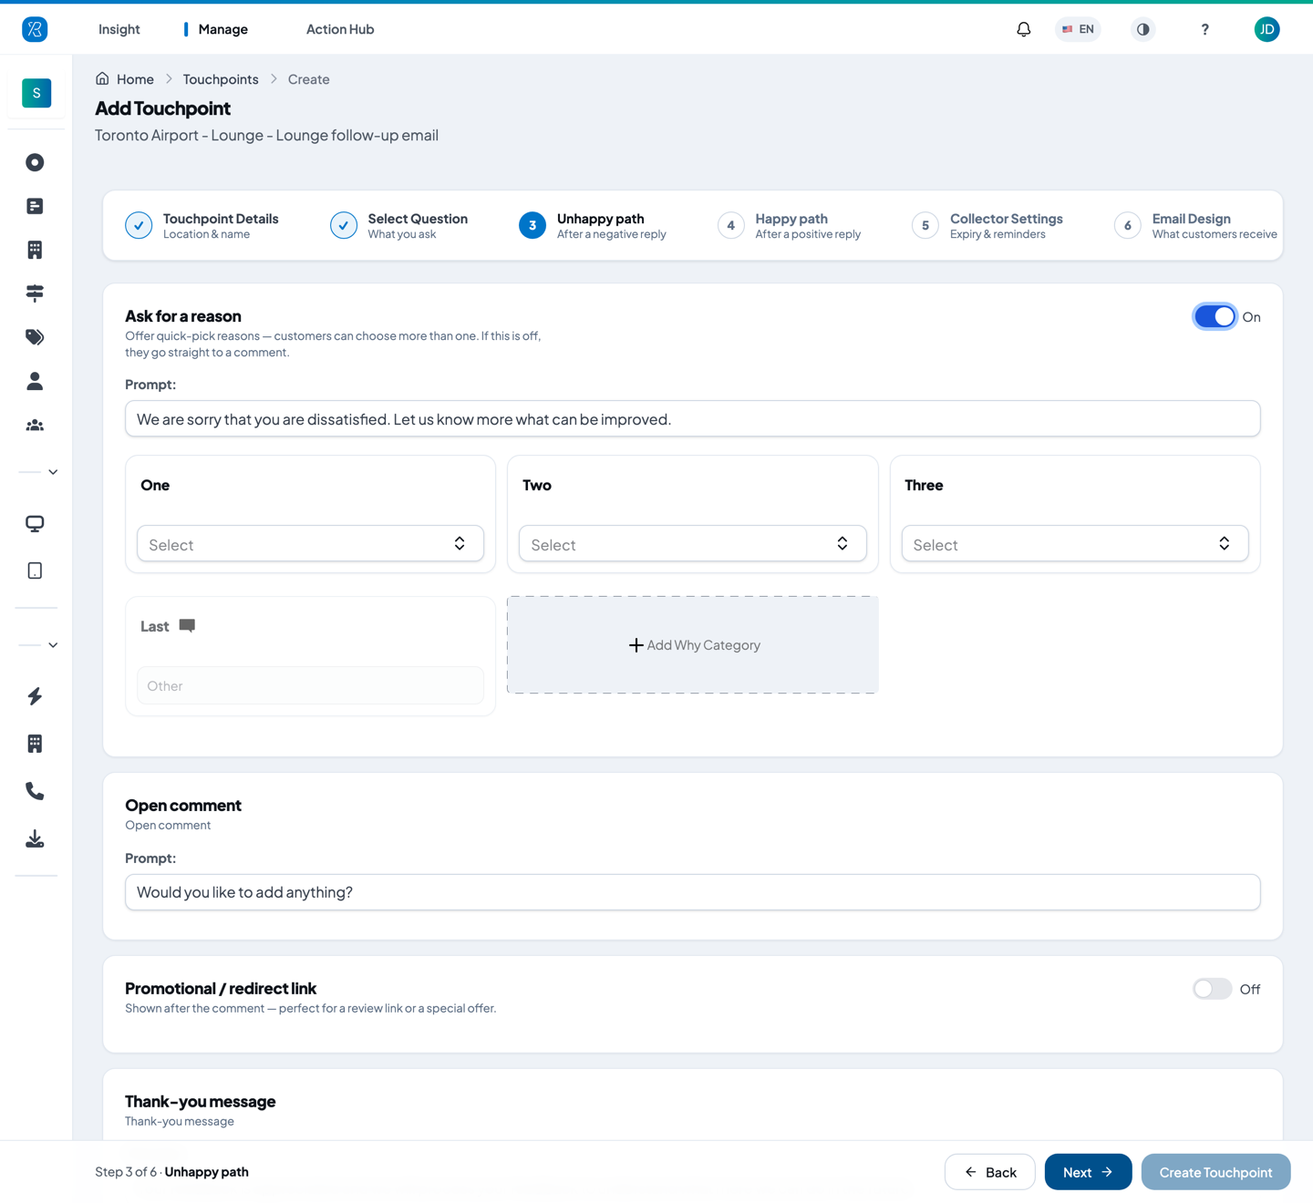
Task: Jump to the Select Question step
Action: coord(399,225)
